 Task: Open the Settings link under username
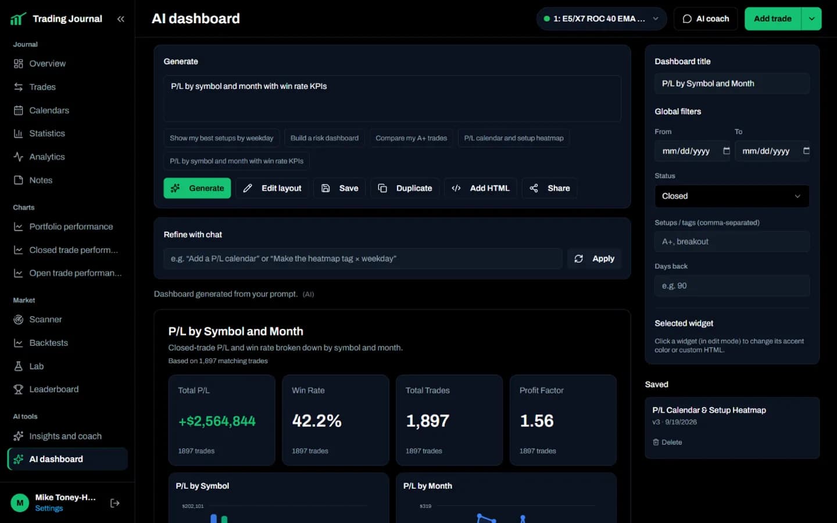pos(49,508)
